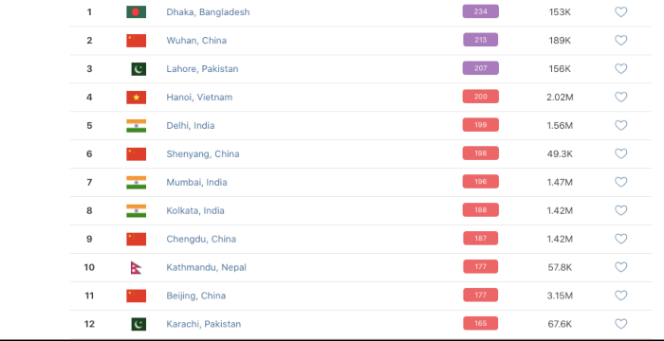The width and height of the screenshot is (664, 341).
Task: Click the Bangladesh flag icon
Action: 136,12
